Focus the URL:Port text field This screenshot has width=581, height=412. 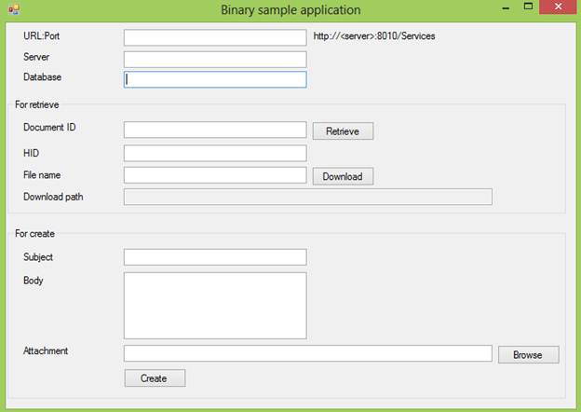coord(215,37)
